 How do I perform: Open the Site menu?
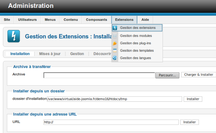point(7,20)
